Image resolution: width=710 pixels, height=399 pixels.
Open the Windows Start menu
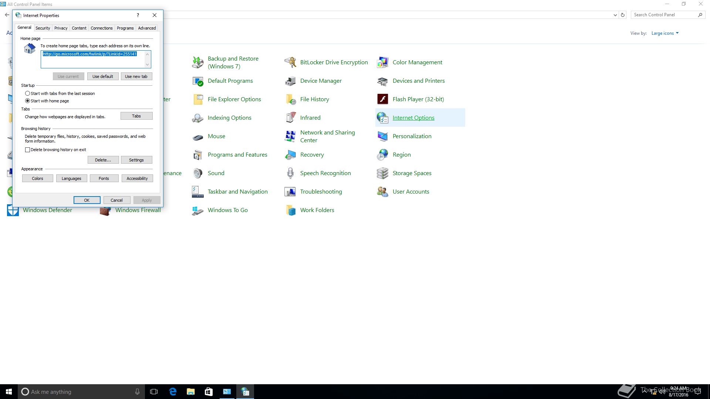pyautogui.click(x=9, y=392)
